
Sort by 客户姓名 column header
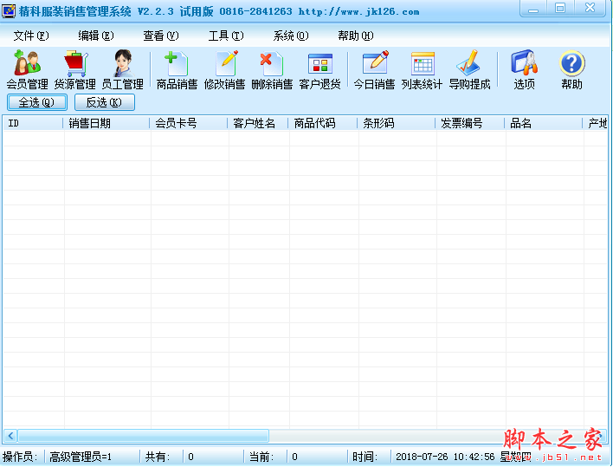[x=258, y=124]
